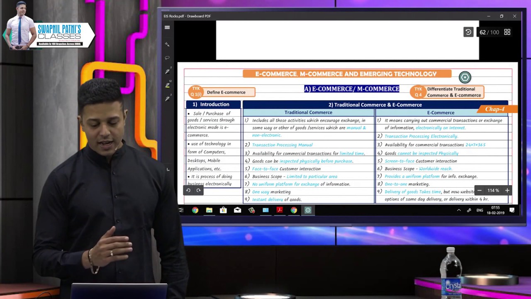Click 'Screen-to-face Customer interaction' row
Image resolution: width=531 pixels, height=299 pixels.
(421, 161)
